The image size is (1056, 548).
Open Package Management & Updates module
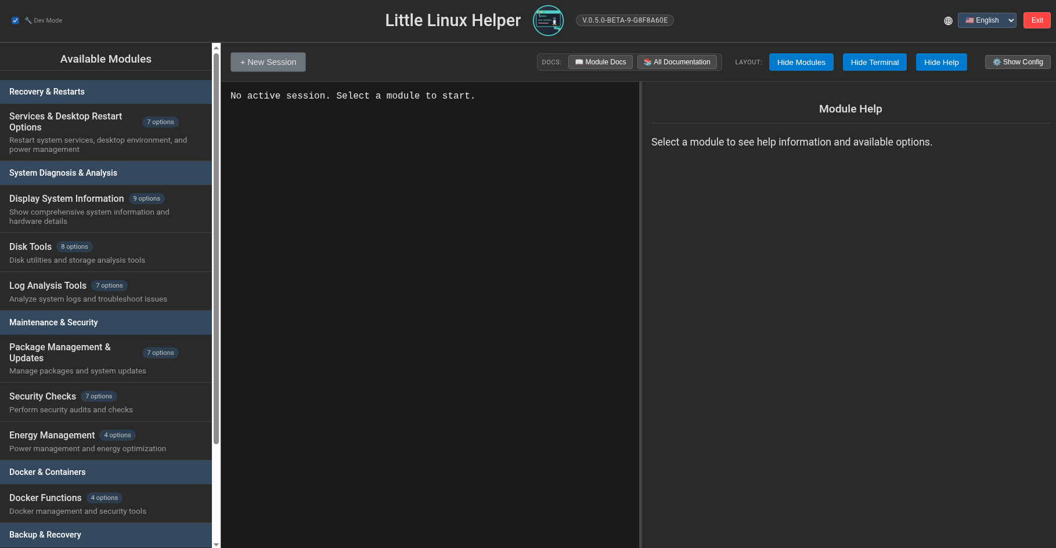pyautogui.click(x=106, y=358)
